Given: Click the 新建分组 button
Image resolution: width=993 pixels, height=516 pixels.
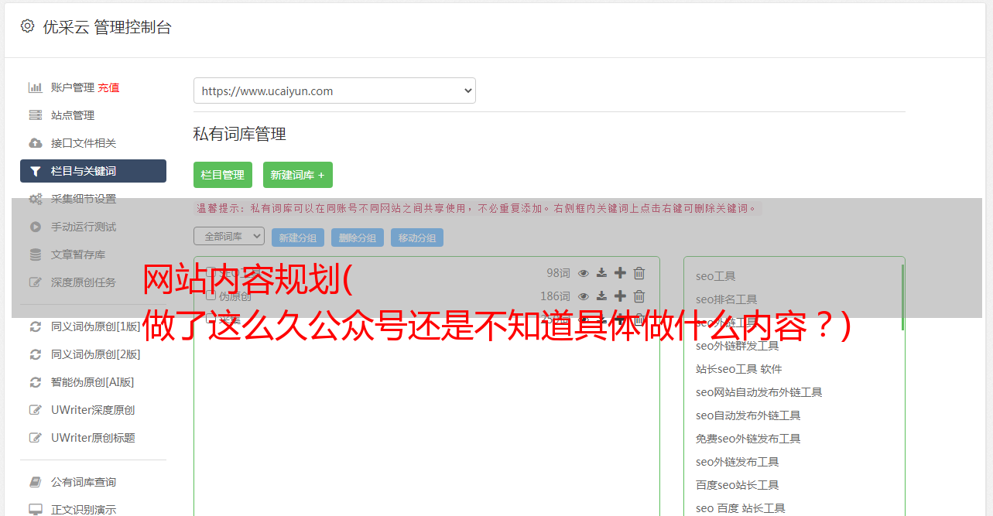Looking at the screenshot, I should [298, 237].
